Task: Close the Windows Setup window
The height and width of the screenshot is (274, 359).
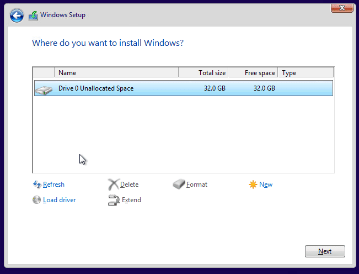Action: tap(342, 8)
